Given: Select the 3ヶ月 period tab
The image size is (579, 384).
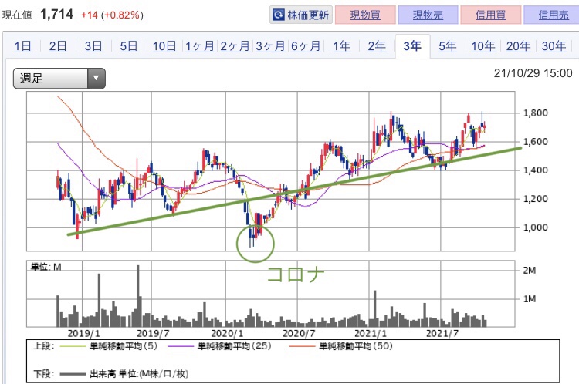Looking at the screenshot, I should [x=270, y=46].
